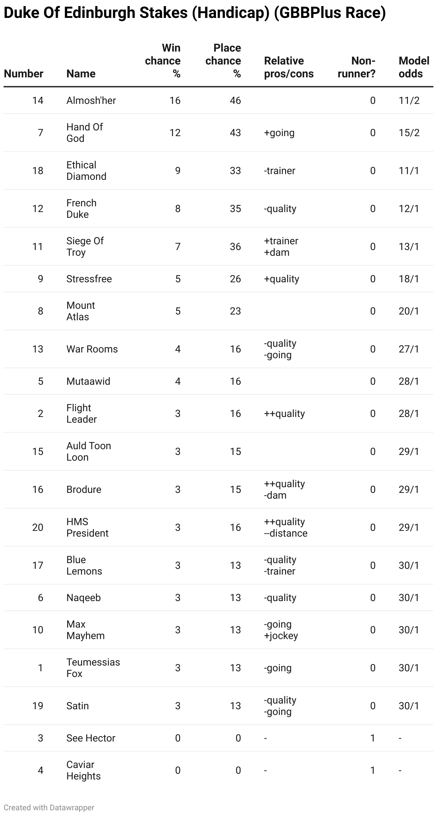Click French Duke's 12/1 model odds
Screen dimensions: 437x816
(409, 208)
